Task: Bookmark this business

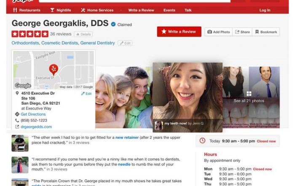Action: 266,32
